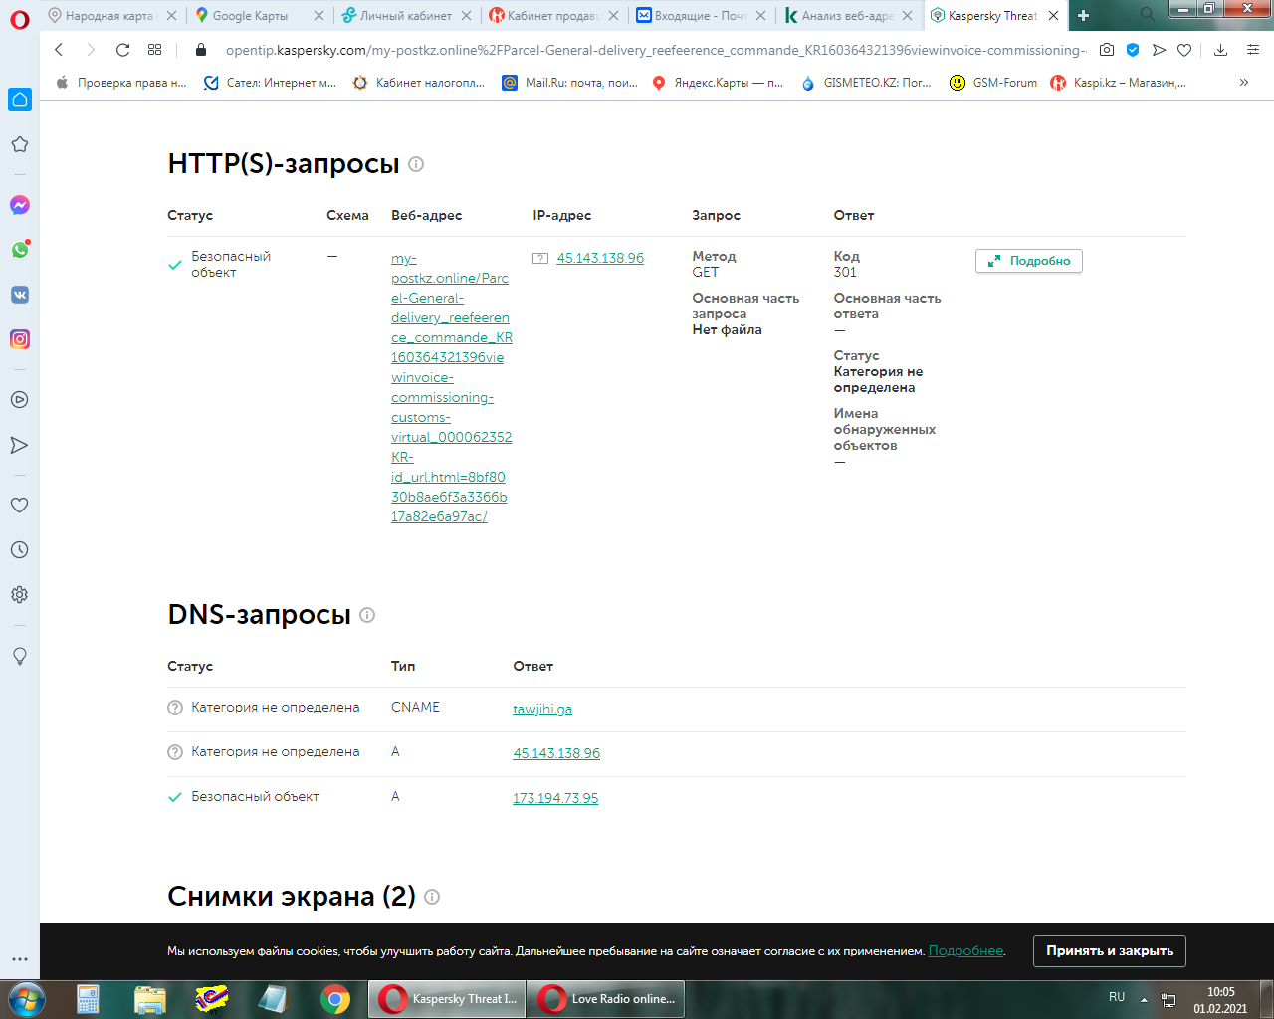Image resolution: width=1274 pixels, height=1019 pixels.
Task: Open Pinboards heart icon in sidebar
Action: coord(20,505)
